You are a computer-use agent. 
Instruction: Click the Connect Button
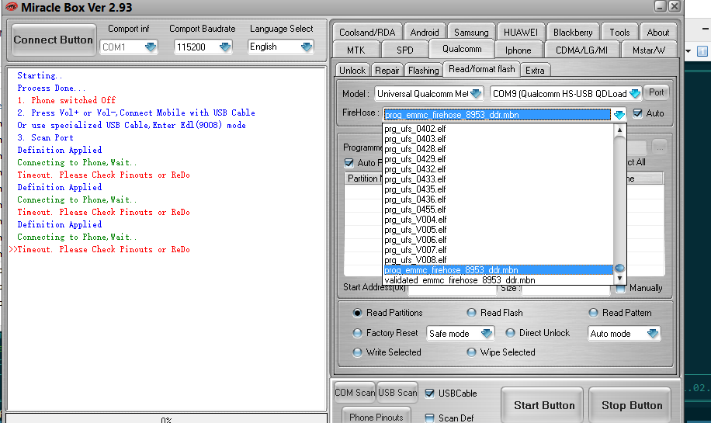(52, 40)
